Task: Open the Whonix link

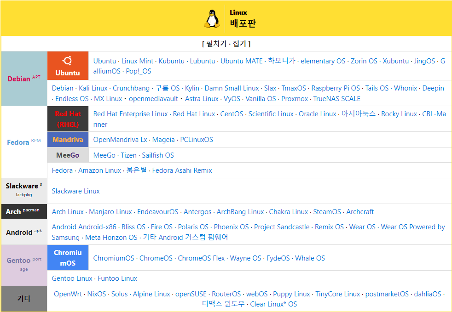Action: pos(406,88)
